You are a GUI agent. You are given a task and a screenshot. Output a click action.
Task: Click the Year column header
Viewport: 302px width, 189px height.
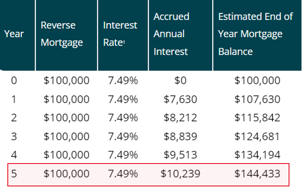(x=14, y=34)
